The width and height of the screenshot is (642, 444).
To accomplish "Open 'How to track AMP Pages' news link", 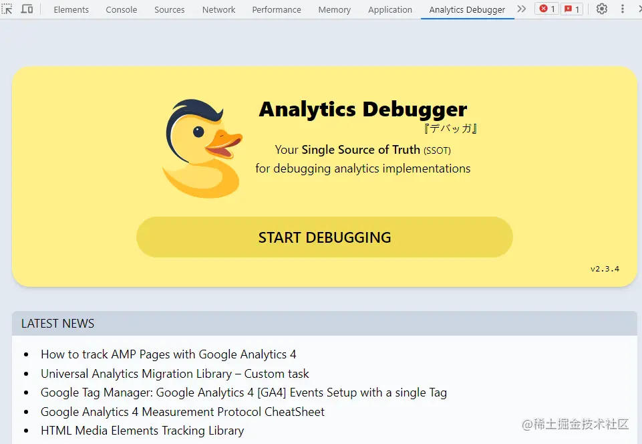I will tap(168, 354).
